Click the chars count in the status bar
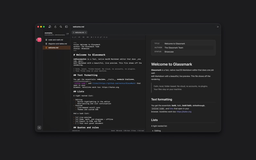 (127, 131)
